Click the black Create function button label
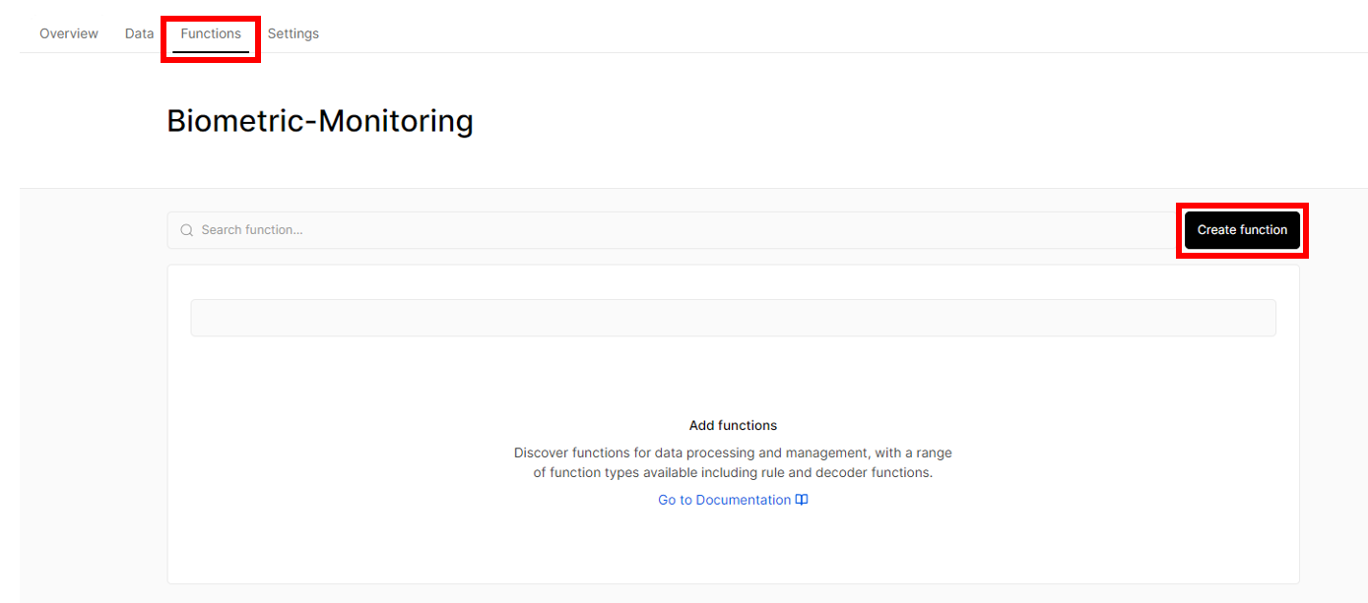 click(x=1242, y=230)
